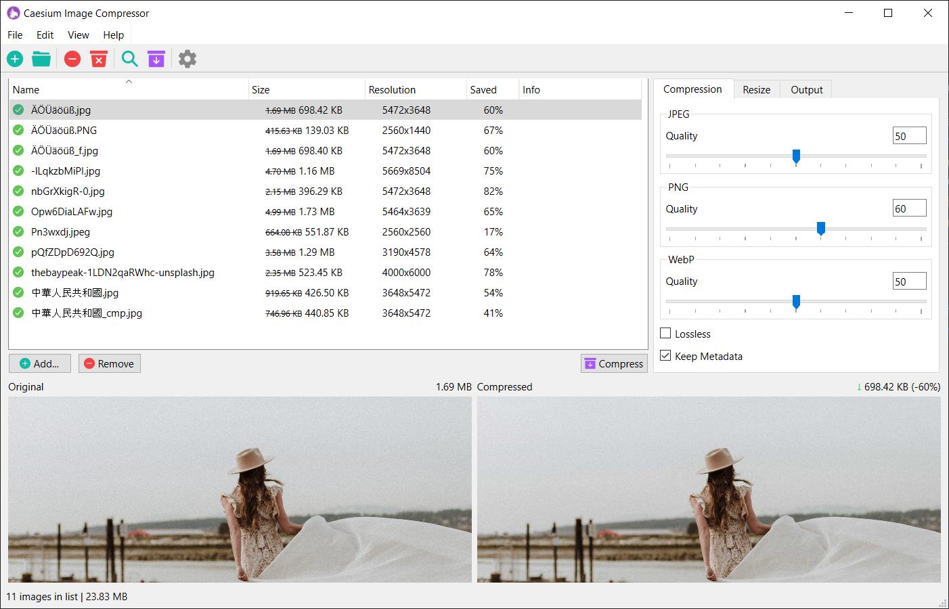Open a folder using the teal folder icon
The width and height of the screenshot is (949, 609).
[41, 59]
